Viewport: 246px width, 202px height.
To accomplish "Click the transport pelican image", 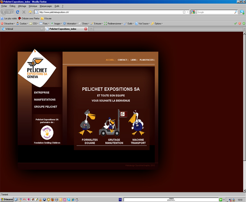I will click(x=137, y=122).
